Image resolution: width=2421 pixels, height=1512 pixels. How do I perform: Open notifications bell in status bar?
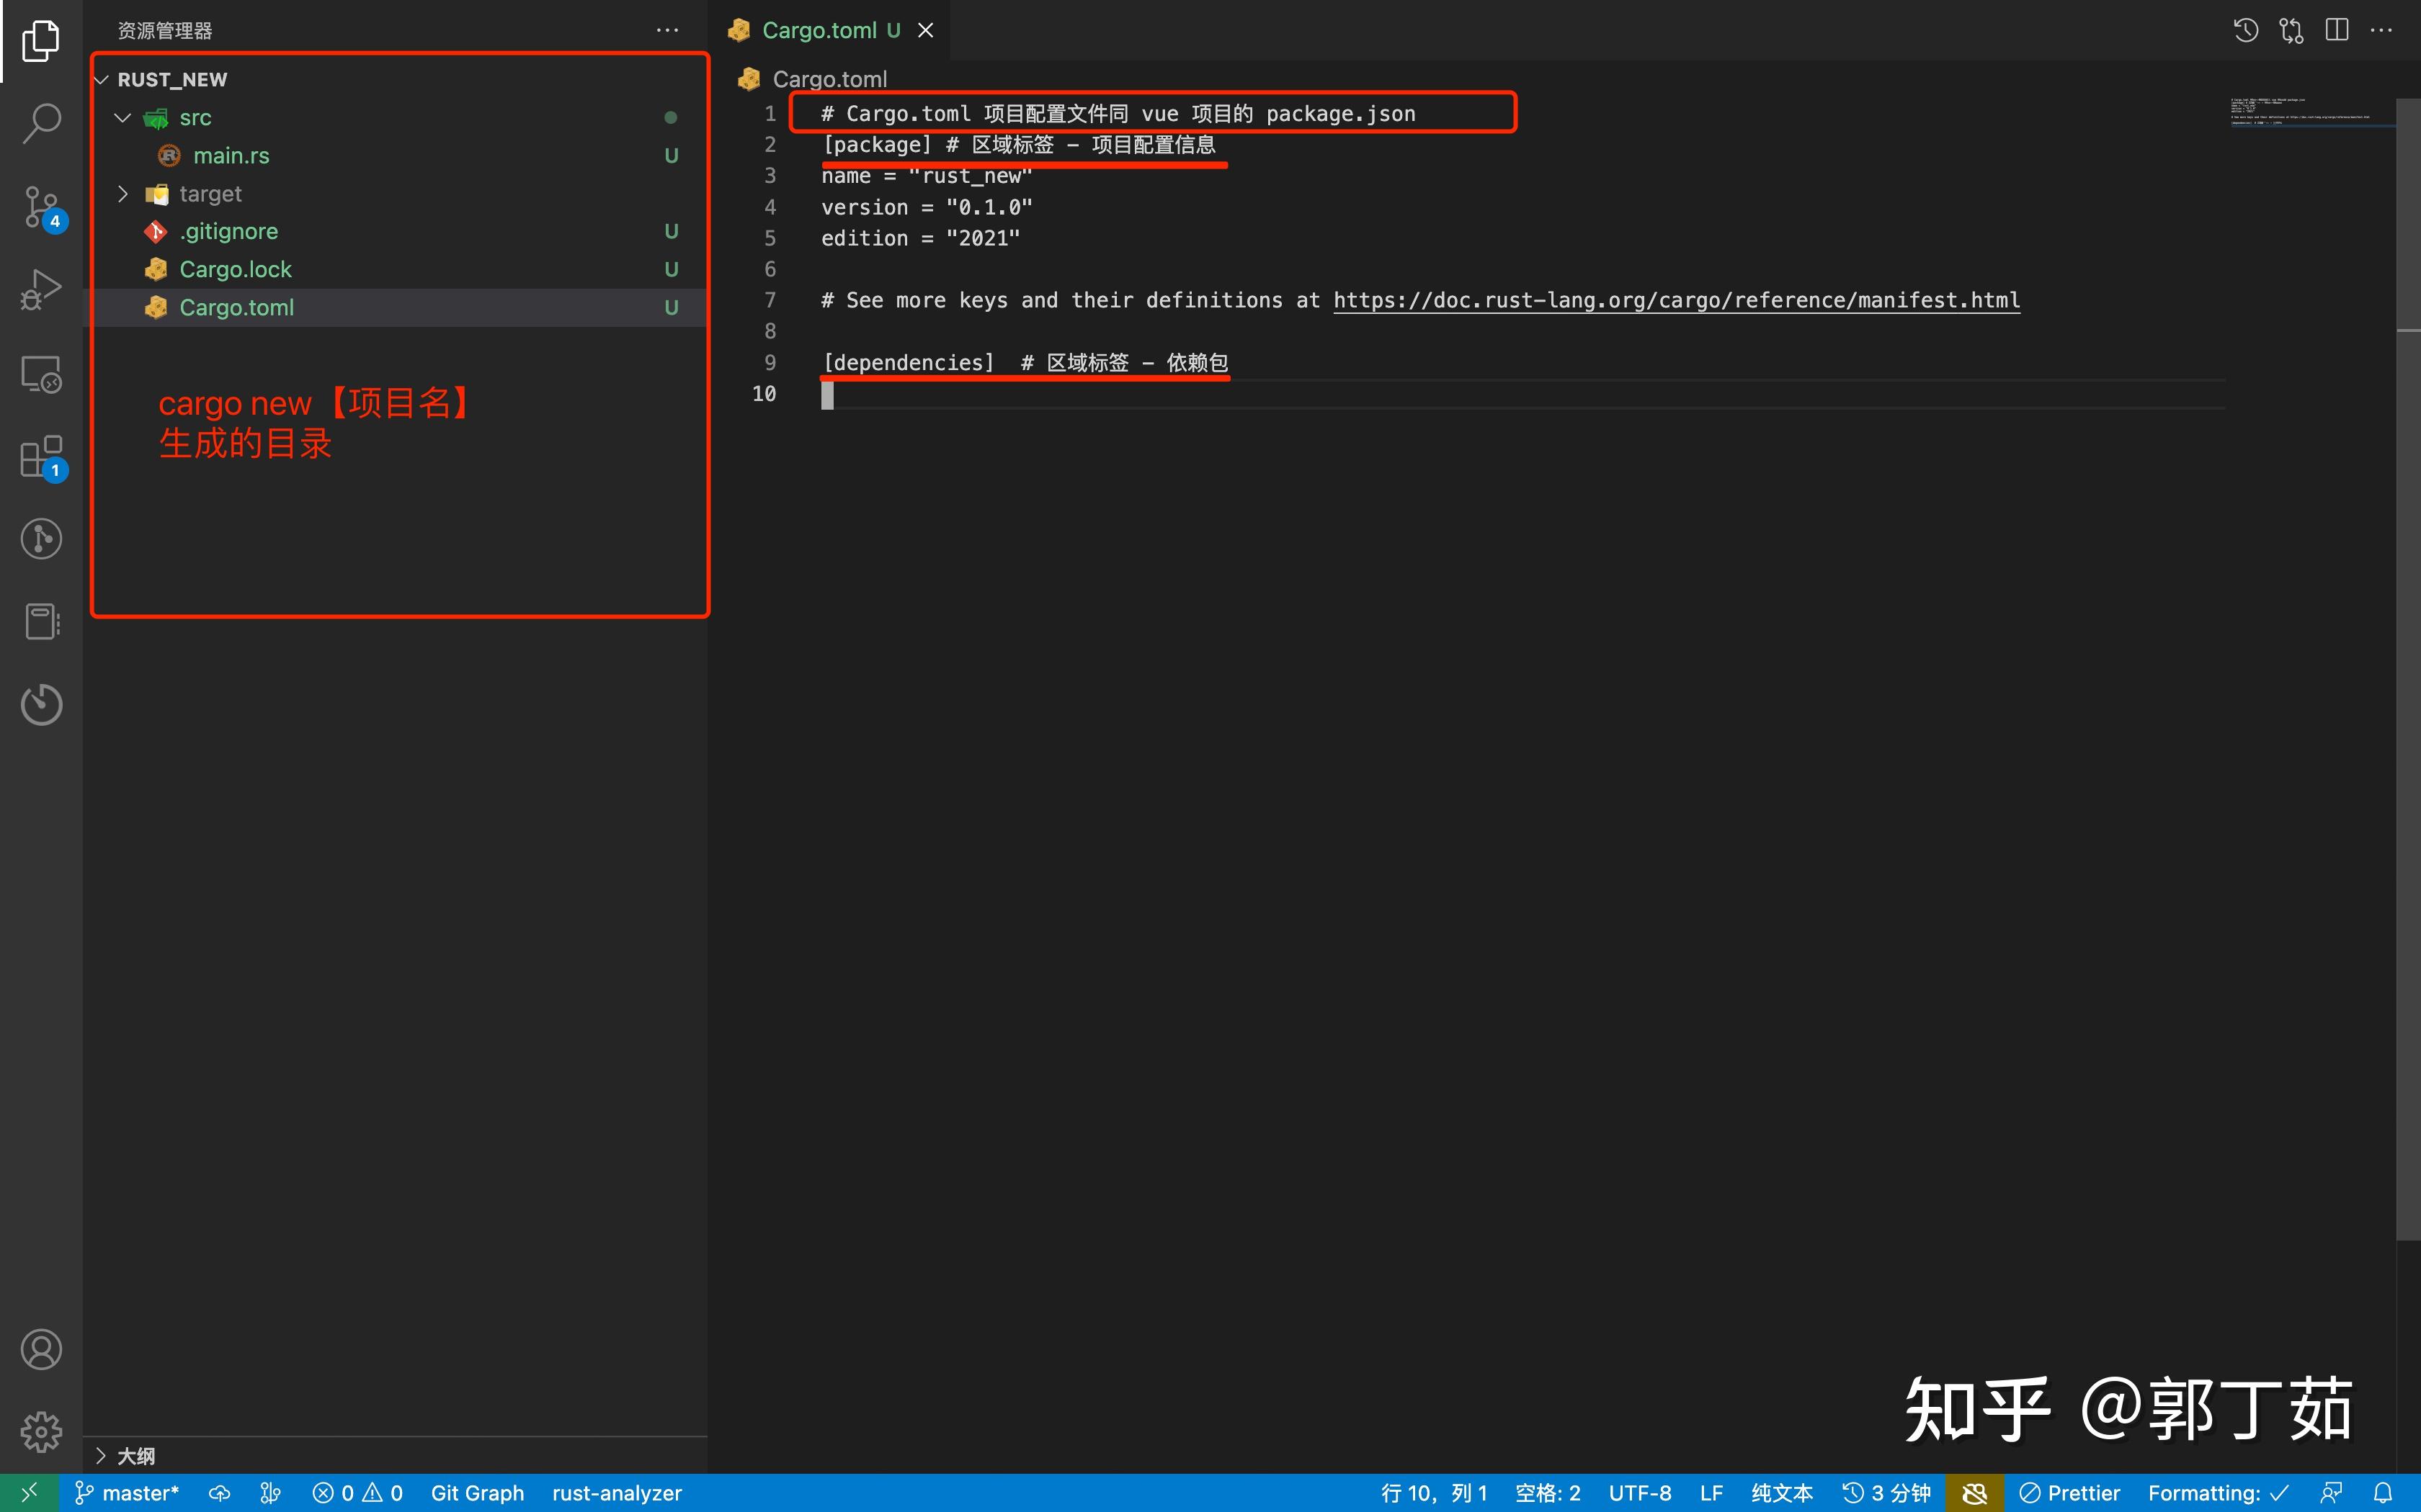click(2383, 1492)
